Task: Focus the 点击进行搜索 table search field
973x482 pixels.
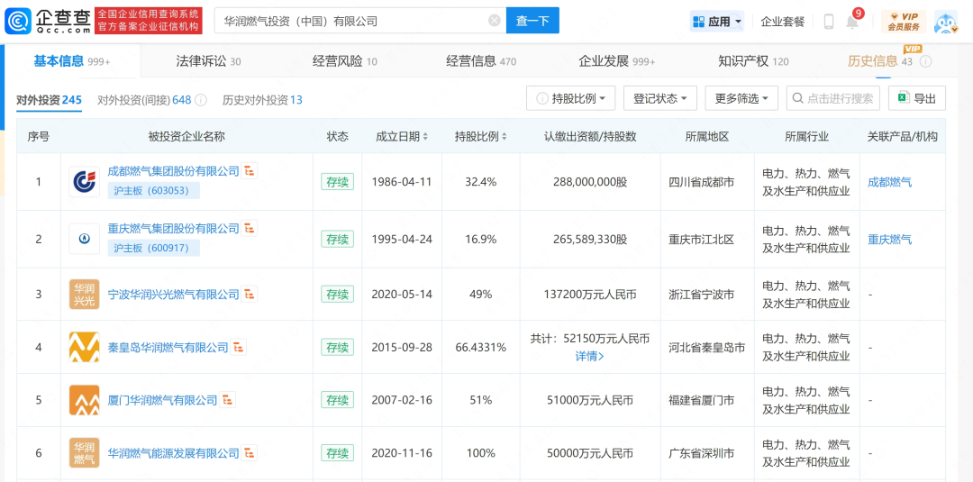Action: (x=833, y=98)
